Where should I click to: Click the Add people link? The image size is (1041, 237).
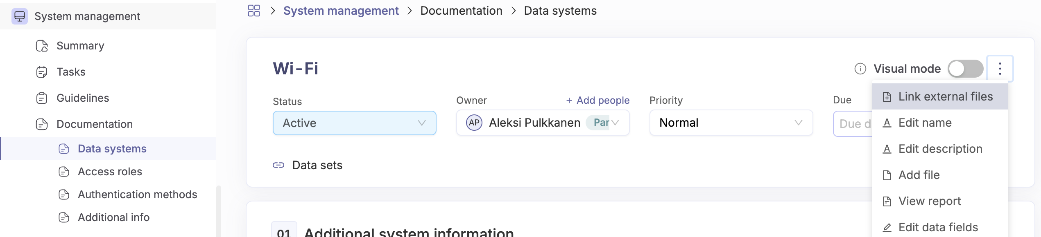598,101
